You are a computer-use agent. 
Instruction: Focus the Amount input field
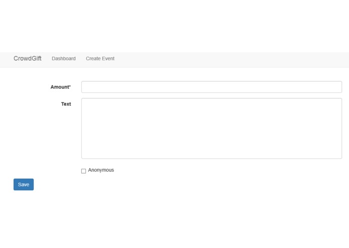click(x=211, y=87)
